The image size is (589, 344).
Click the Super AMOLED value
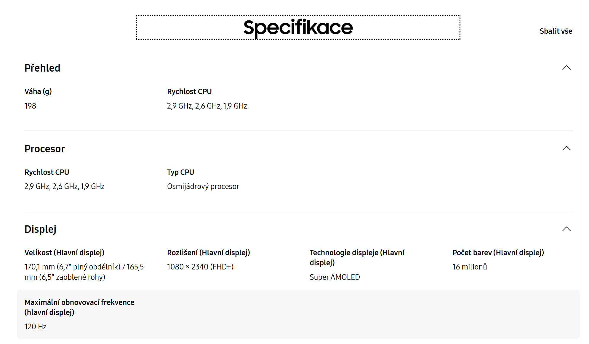(335, 277)
